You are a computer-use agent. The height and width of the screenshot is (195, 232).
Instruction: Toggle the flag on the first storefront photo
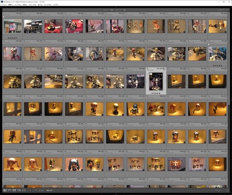(3, 17)
